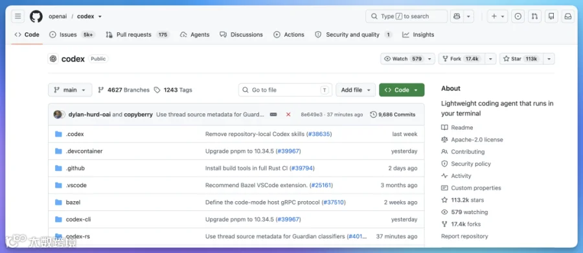Open the .vscode folder icon

[58, 185]
